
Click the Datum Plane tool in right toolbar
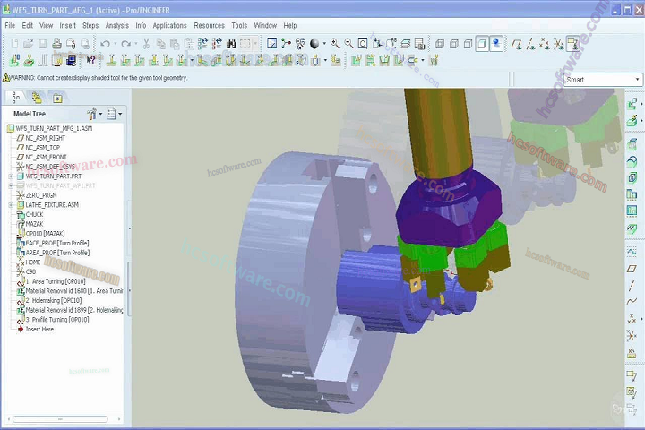632,269
